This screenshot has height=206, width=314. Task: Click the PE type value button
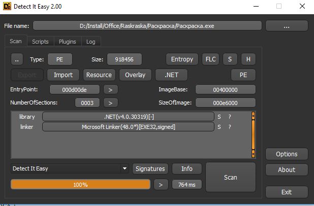coord(59,59)
